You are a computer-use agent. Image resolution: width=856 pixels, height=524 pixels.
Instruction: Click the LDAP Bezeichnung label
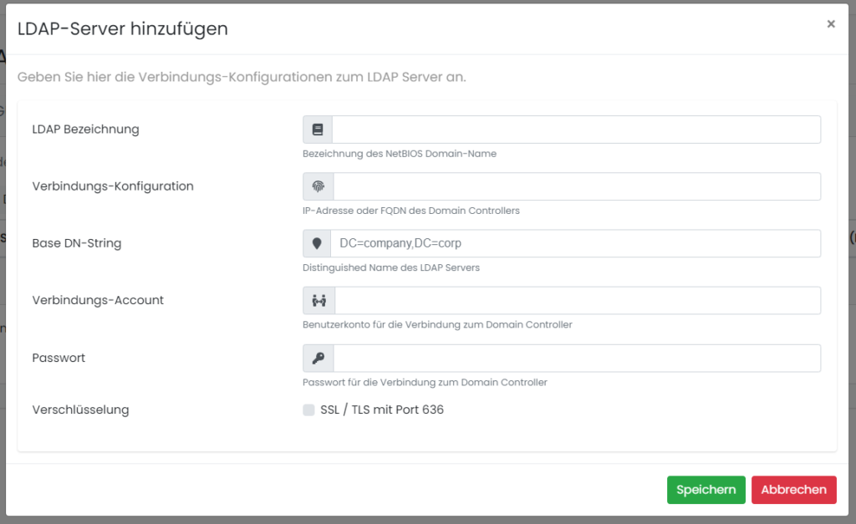tap(86, 130)
